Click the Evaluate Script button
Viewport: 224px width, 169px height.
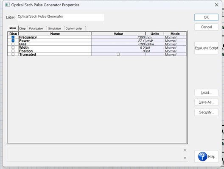coord(206,48)
